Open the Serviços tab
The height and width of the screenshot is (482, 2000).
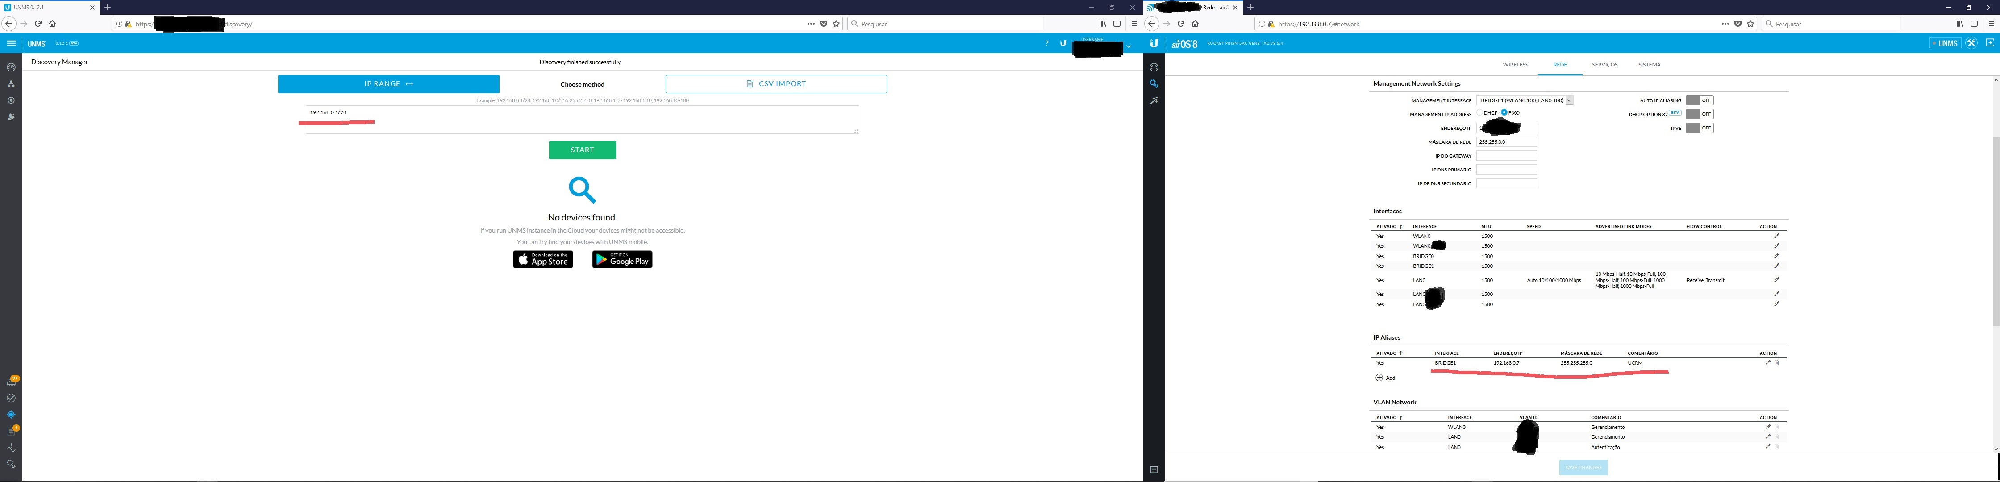click(x=1604, y=65)
